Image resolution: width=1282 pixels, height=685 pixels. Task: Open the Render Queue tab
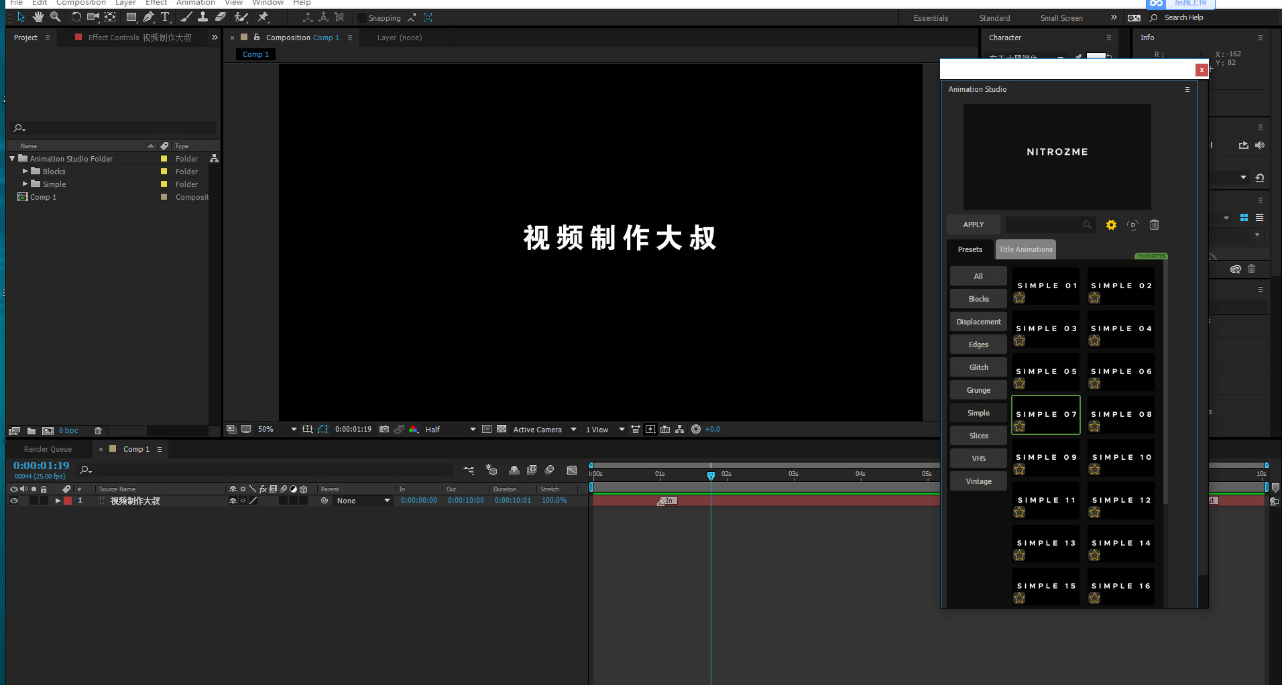pyautogui.click(x=48, y=449)
